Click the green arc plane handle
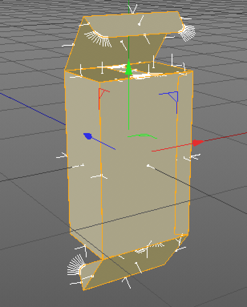The height and width of the screenshot is (307, 247). point(142,136)
